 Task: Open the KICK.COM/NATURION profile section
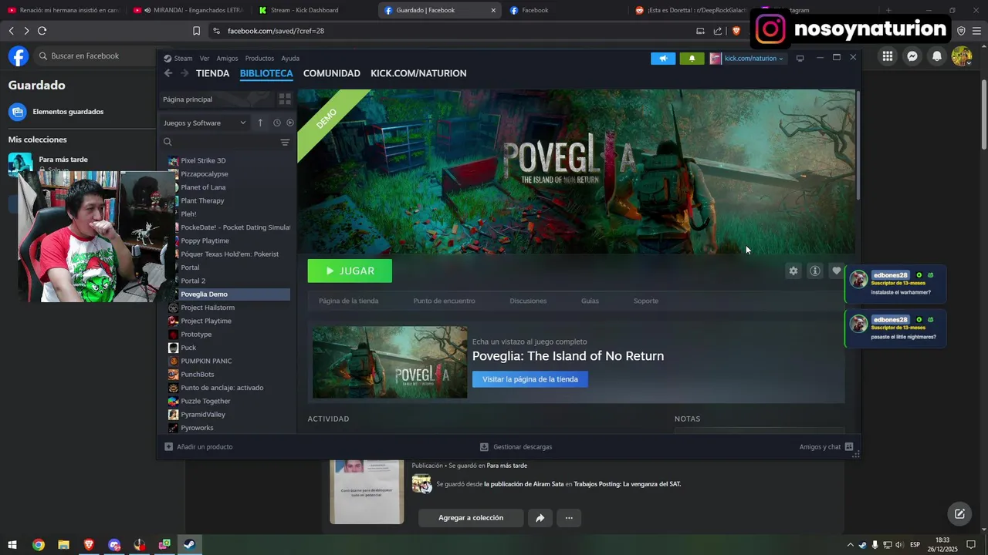click(418, 73)
